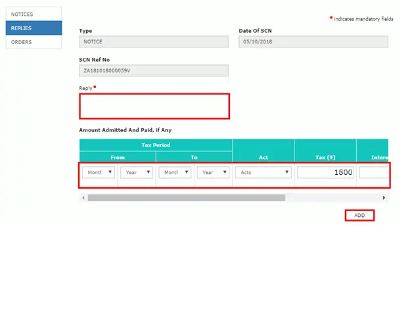412x326 pixels.
Task: Click the Tax amount field showing 1800
Action: 325,172
